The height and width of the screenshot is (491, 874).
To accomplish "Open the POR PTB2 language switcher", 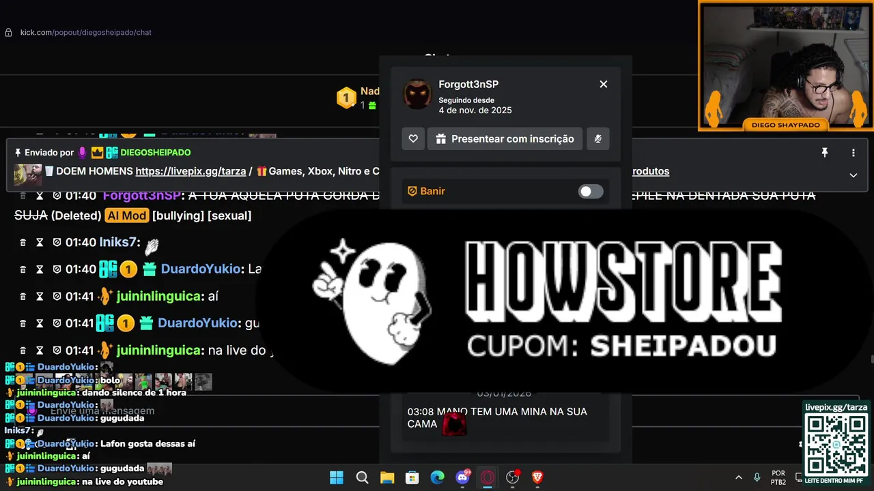I will tap(778, 477).
